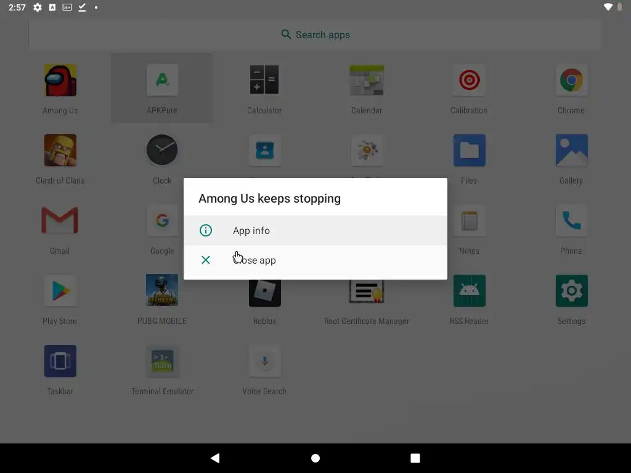Open the Taskbar app
This screenshot has height=473, width=631.
pyautogui.click(x=60, y=361)
